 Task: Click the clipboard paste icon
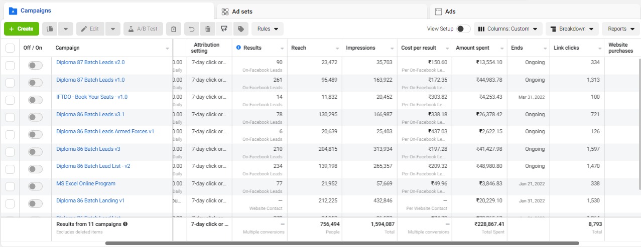(173, 29)
